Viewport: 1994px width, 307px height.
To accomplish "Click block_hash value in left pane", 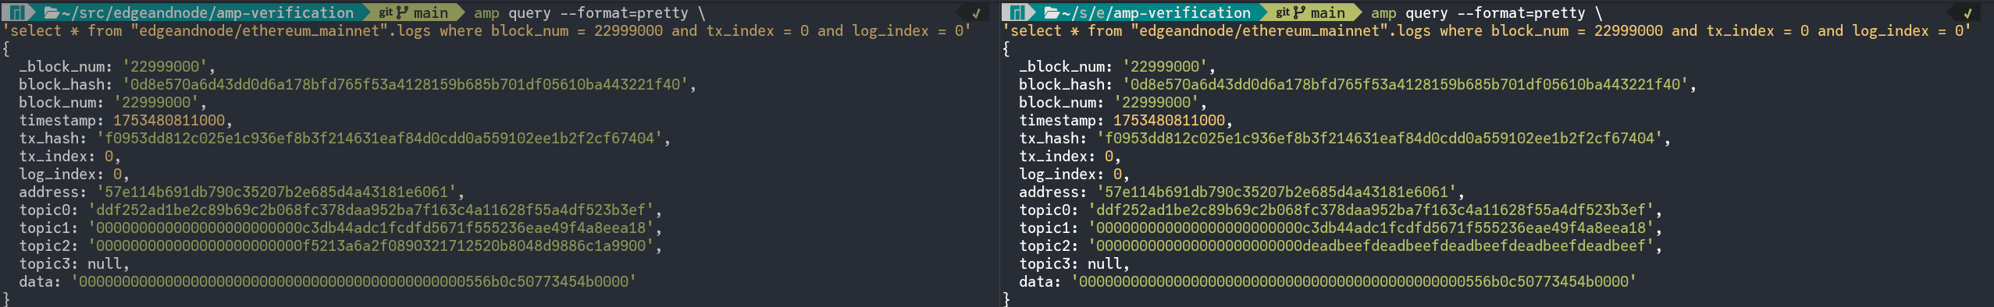I will tap(405, 85).
